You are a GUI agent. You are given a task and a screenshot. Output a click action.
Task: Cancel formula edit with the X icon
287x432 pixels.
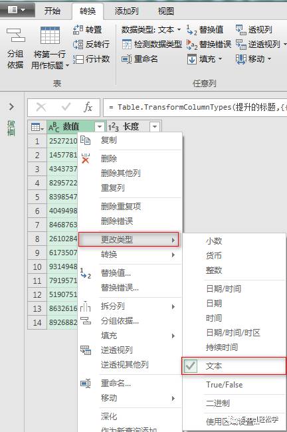pos(41,107)
